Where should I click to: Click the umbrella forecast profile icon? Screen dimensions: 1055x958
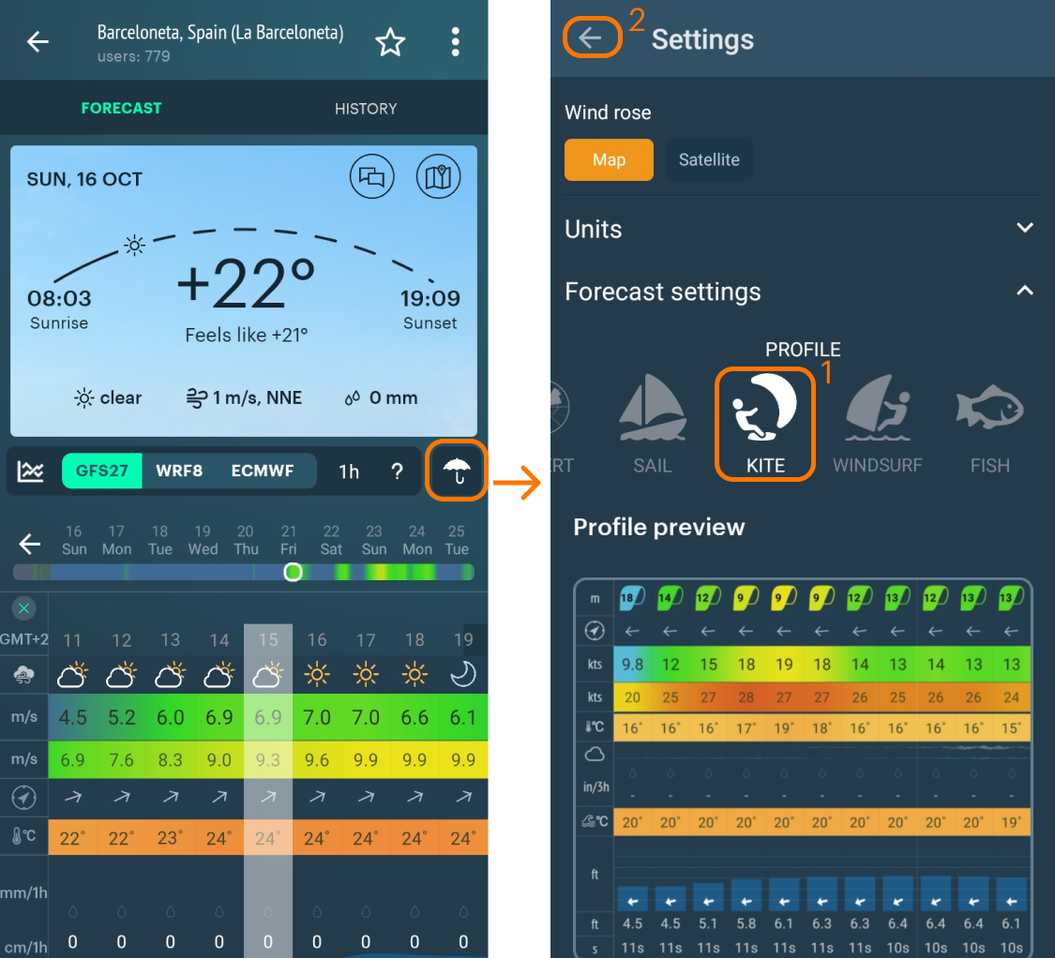pos(458,471)
